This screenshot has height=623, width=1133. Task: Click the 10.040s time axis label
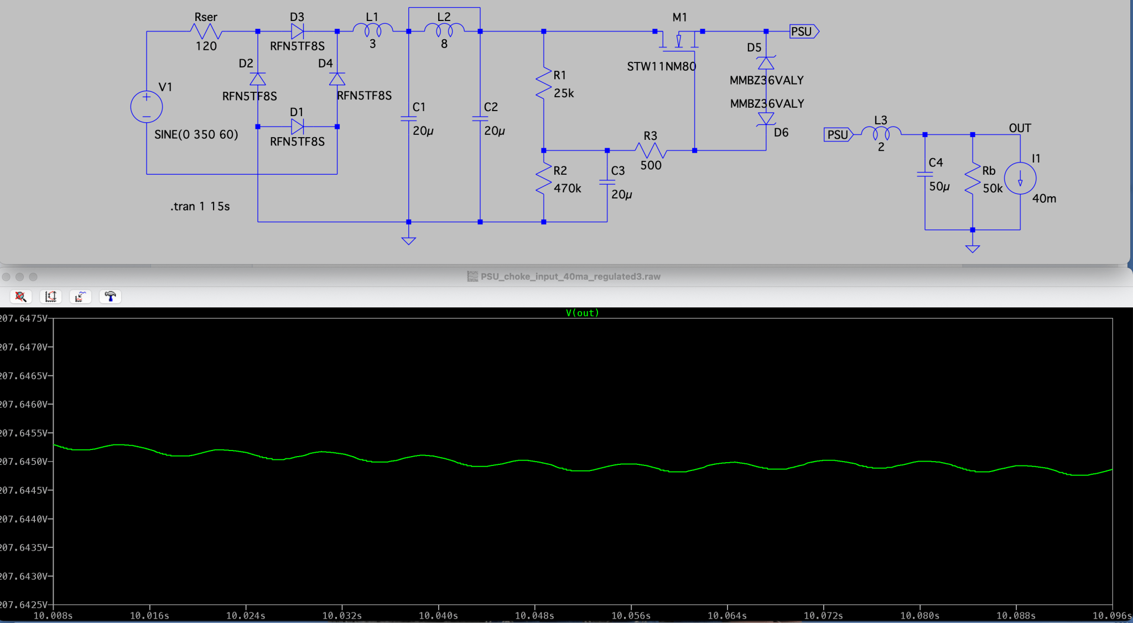pyautogui.click(x=438, y=616)
